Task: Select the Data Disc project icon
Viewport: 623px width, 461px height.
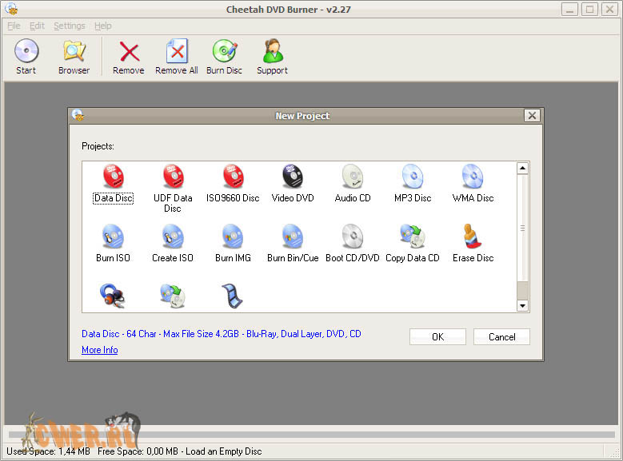Action: [x=113, y=177]
